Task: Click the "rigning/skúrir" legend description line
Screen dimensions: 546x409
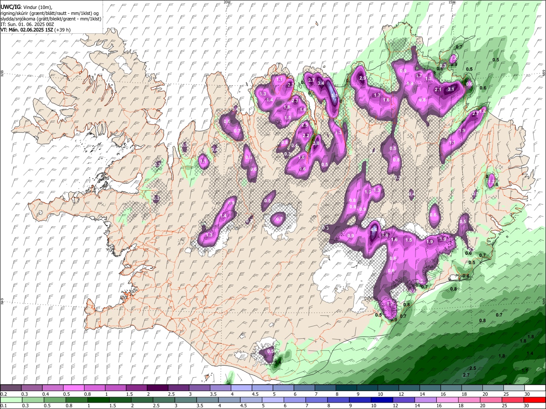Action: click(x=49, y=13)
